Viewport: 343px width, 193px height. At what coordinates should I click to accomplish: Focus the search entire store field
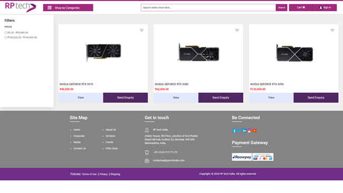pyautogui.click(x=208, y=7)
